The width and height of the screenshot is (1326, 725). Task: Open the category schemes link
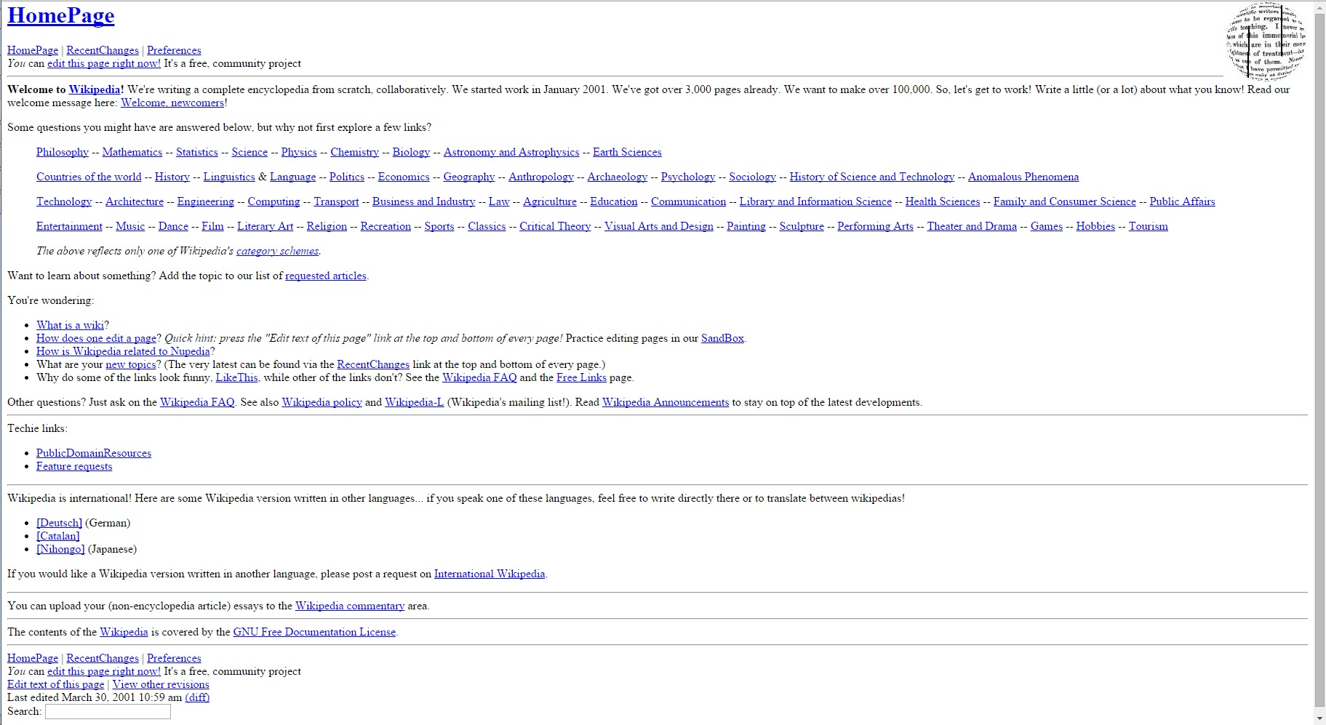pyautogui.click(x=277, y=251)
